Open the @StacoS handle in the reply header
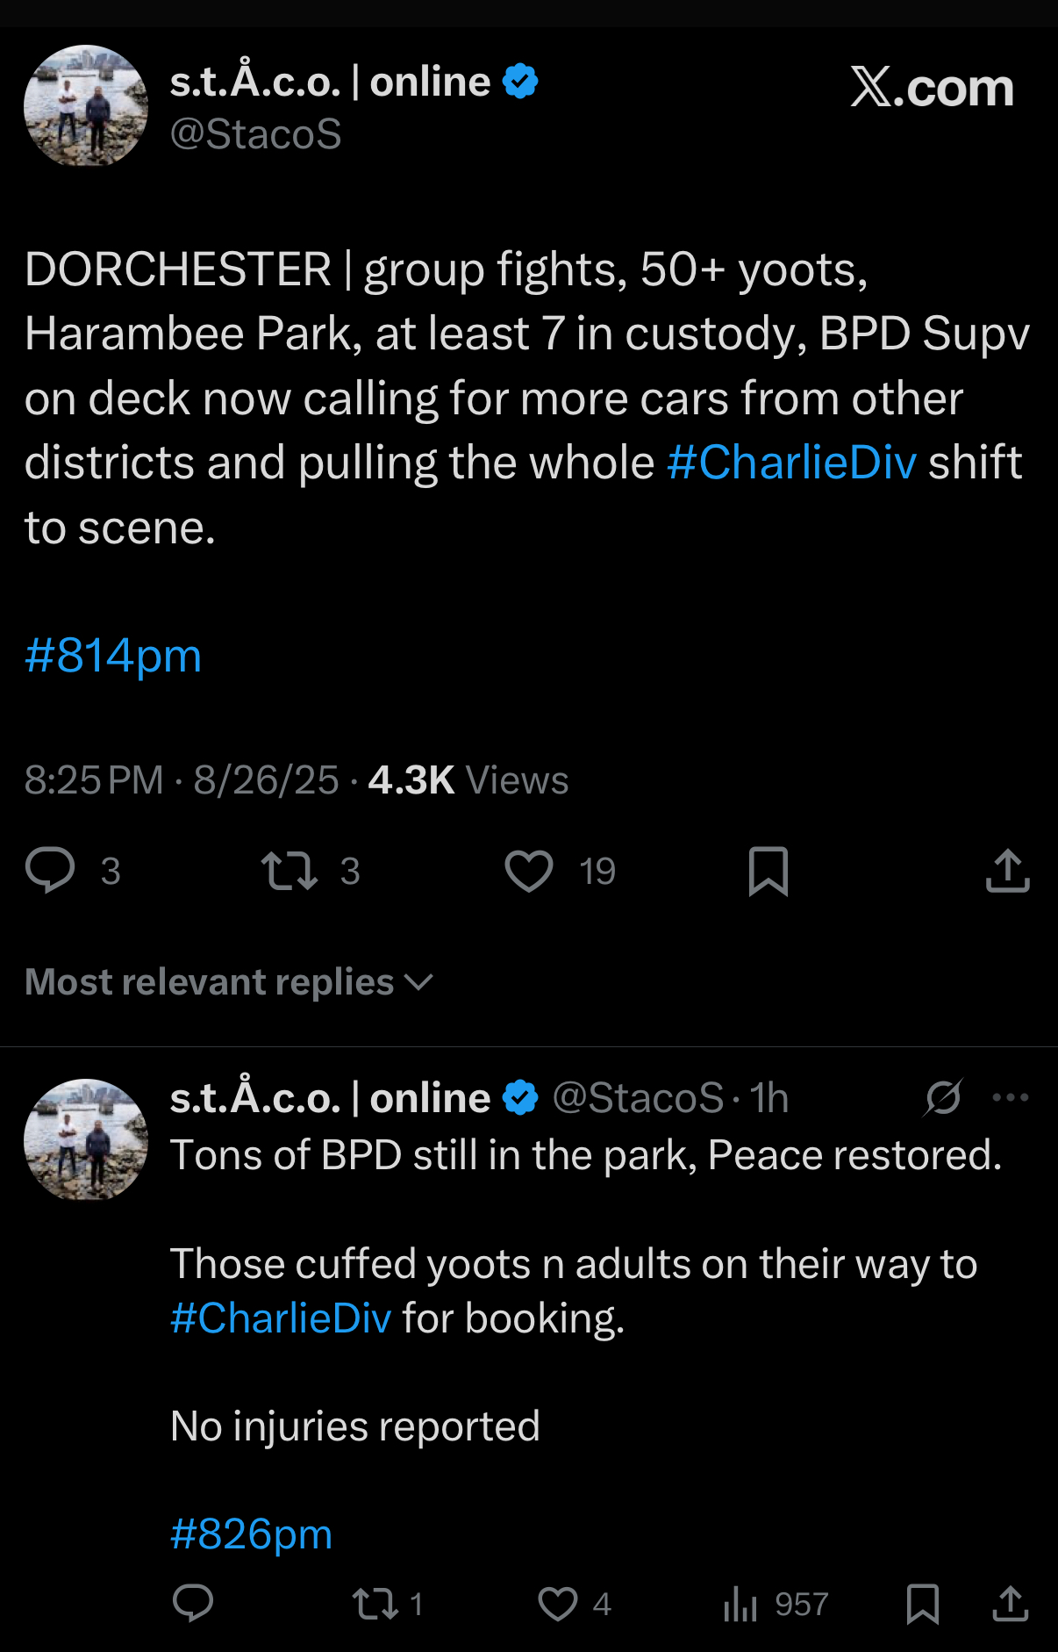Screen dimensions: 1058x1652 [x=638, y=1098]
